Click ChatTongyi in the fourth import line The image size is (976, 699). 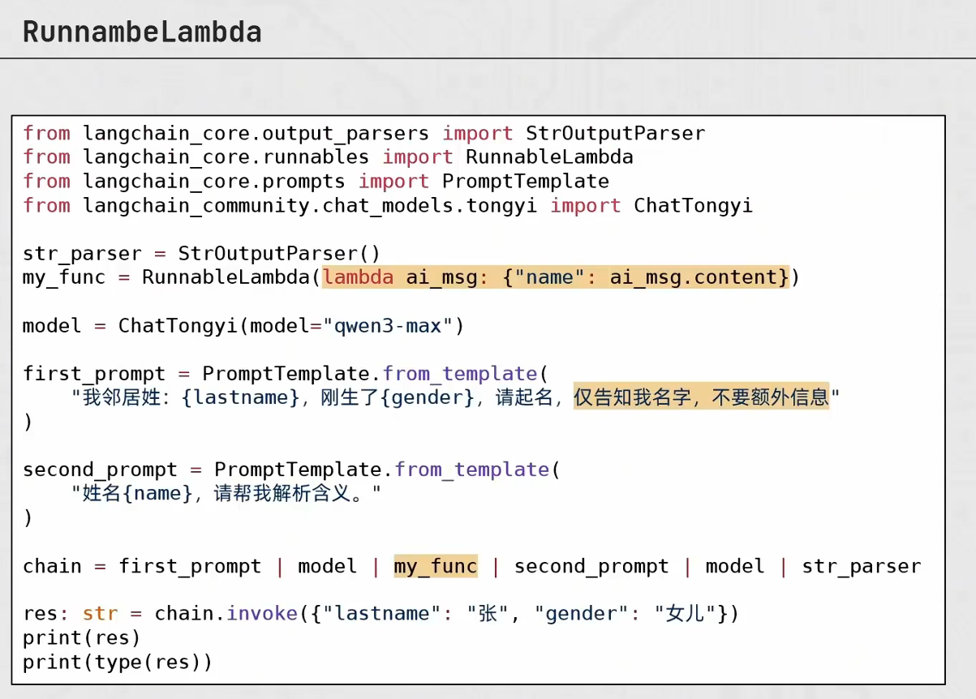694,205
